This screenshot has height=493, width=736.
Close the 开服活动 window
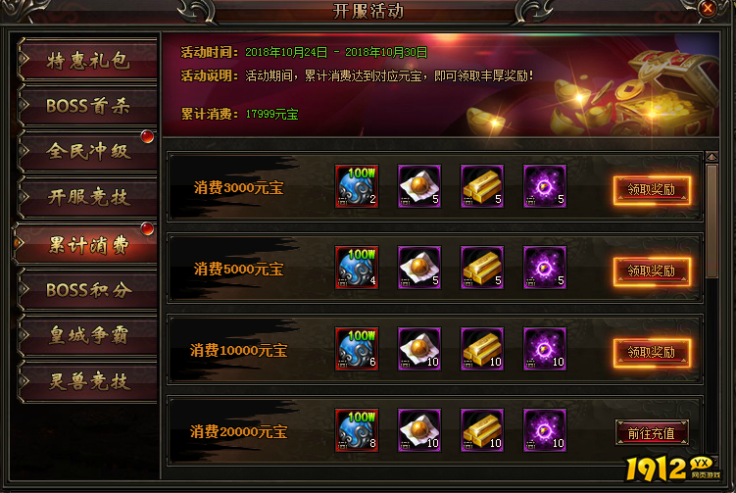(708, 9)
